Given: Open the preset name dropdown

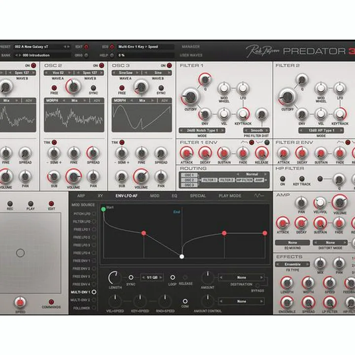Looking at the screenshot, I should pos(42,47).
